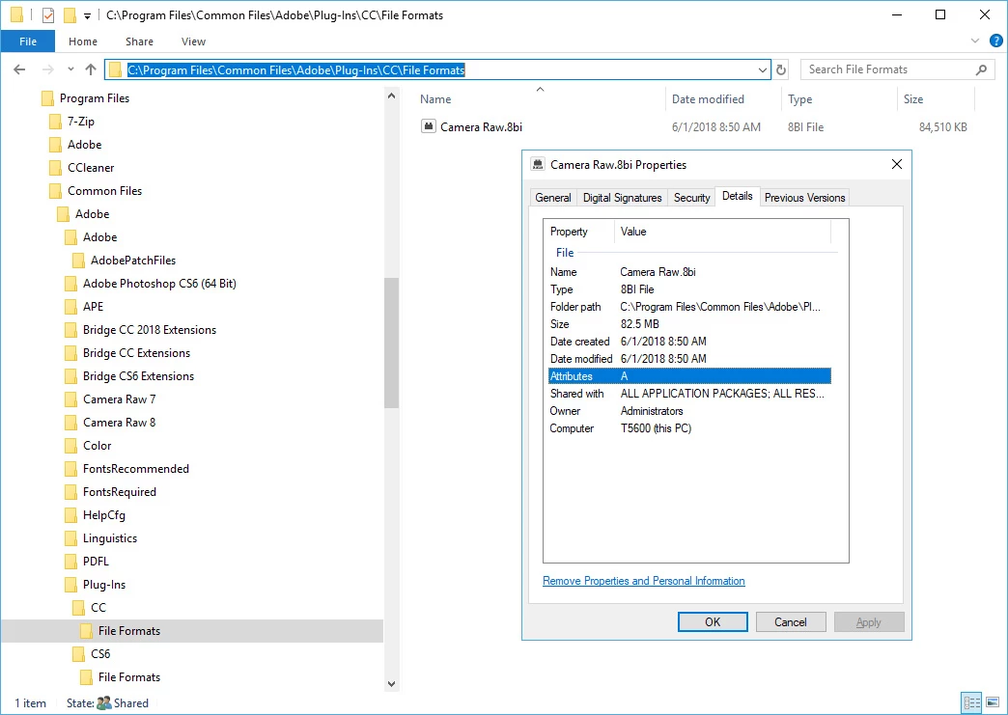Image resolution: width=1008 pixels, height=715 pixels.
Task: Select the Folder path property row
Action: click(689, 307)
